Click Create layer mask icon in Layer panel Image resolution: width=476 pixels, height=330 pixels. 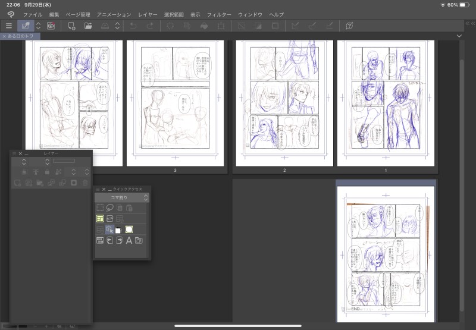[x=74, y=183]
